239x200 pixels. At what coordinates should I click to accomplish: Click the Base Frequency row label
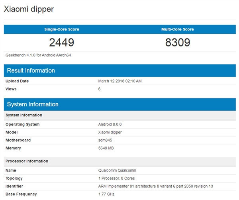point(21,194)
